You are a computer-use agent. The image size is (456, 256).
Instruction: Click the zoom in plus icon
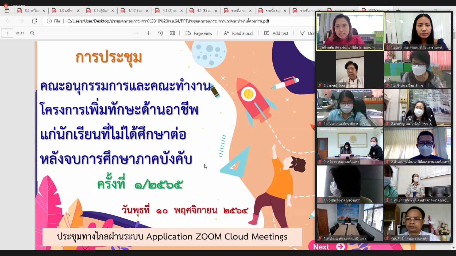tap(149, 33)
